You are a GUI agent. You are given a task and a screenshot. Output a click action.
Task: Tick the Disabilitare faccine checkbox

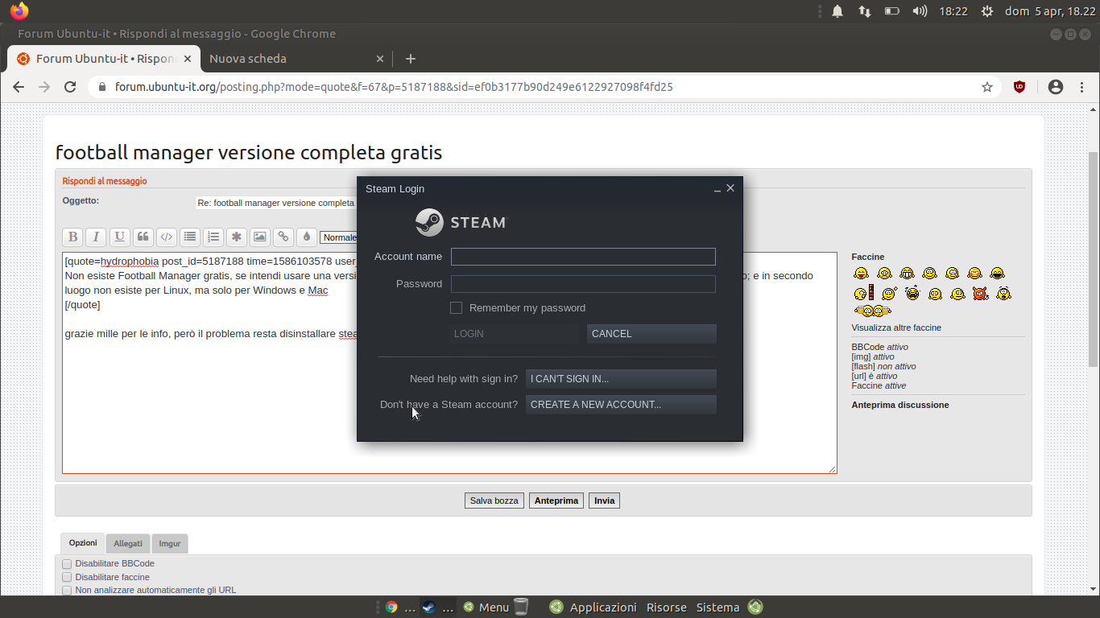click(67, 577)
